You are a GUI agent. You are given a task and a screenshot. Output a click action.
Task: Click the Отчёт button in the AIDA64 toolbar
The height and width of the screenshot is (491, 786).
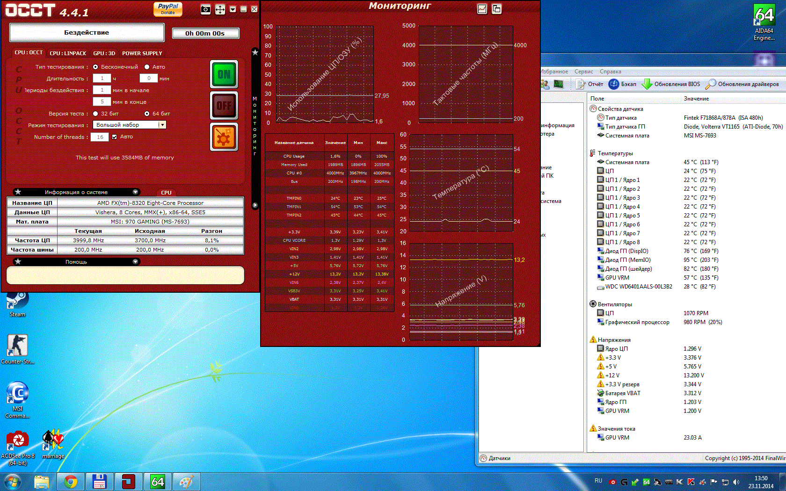[589, 84]
